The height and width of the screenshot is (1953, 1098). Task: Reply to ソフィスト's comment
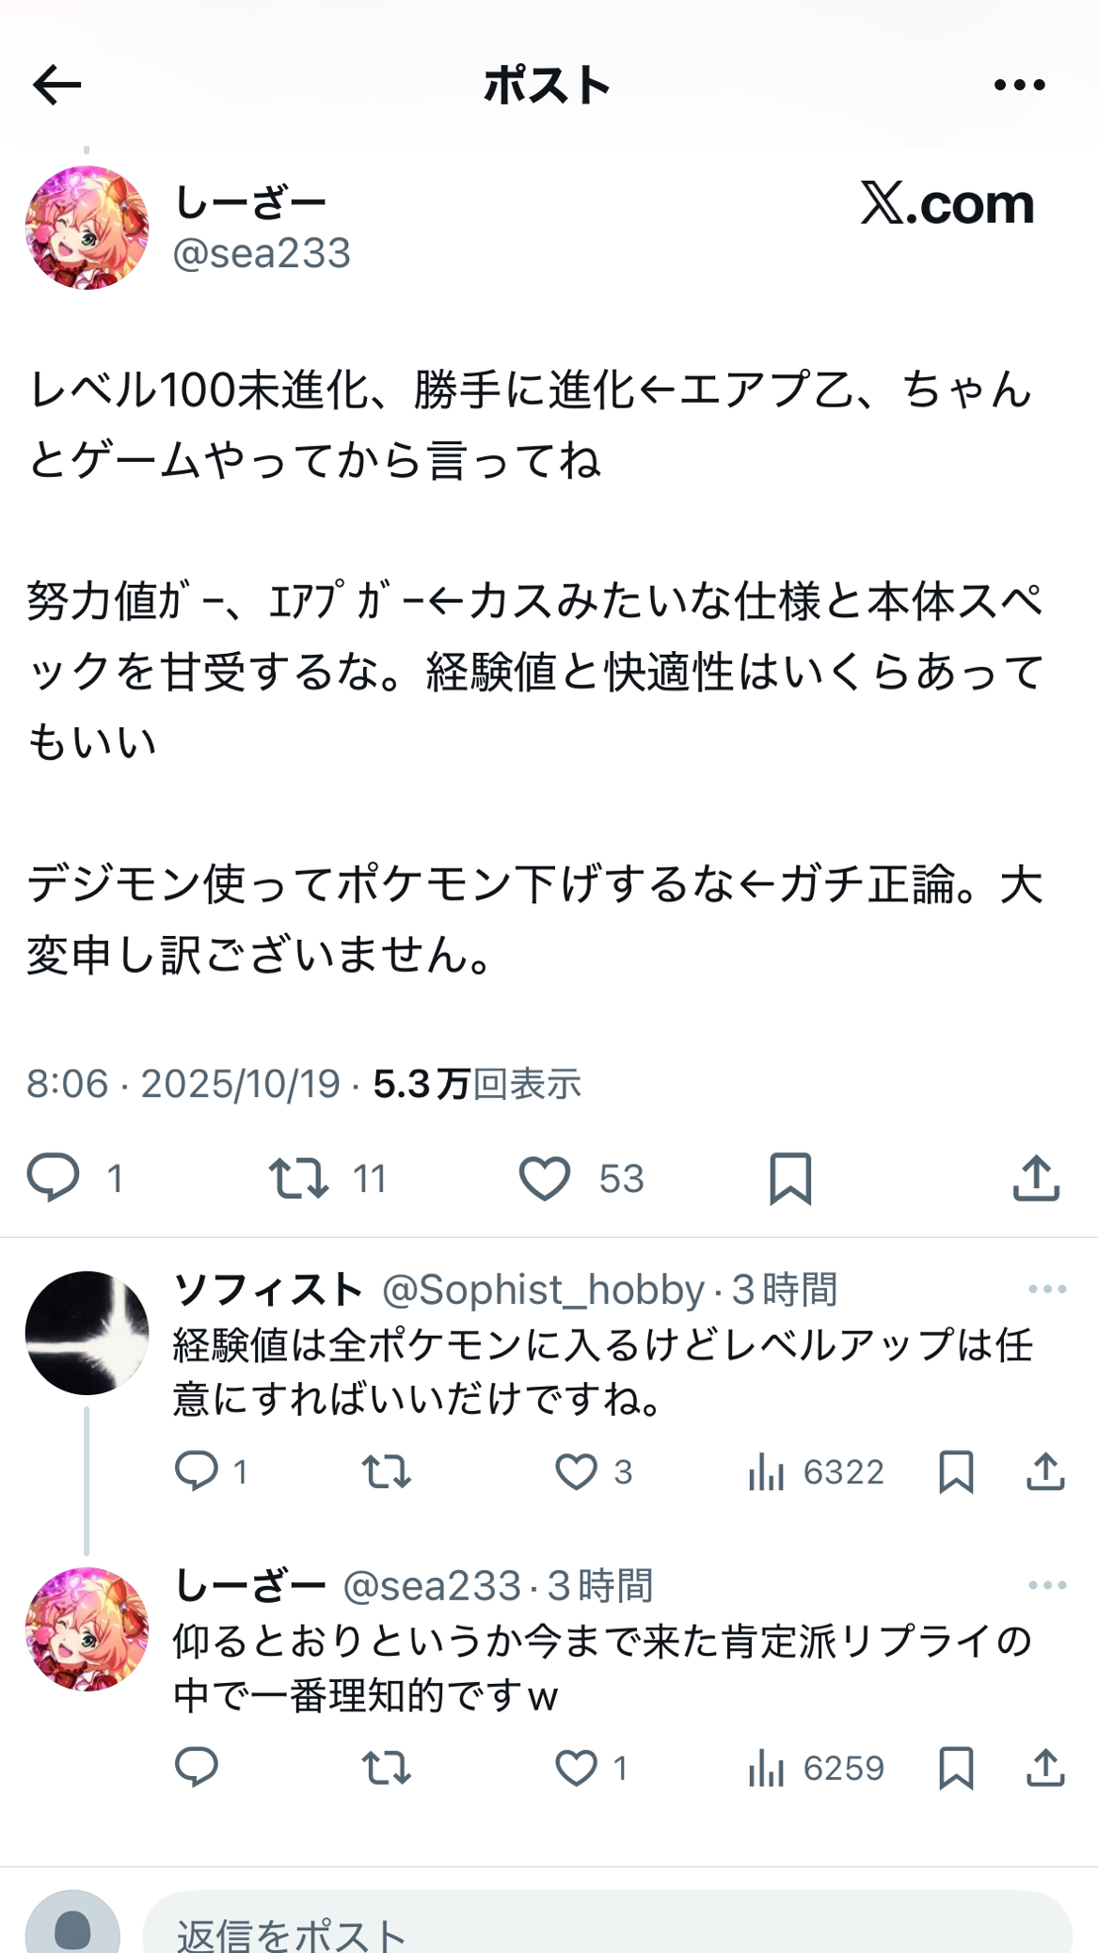click(x=197, y=1471)
